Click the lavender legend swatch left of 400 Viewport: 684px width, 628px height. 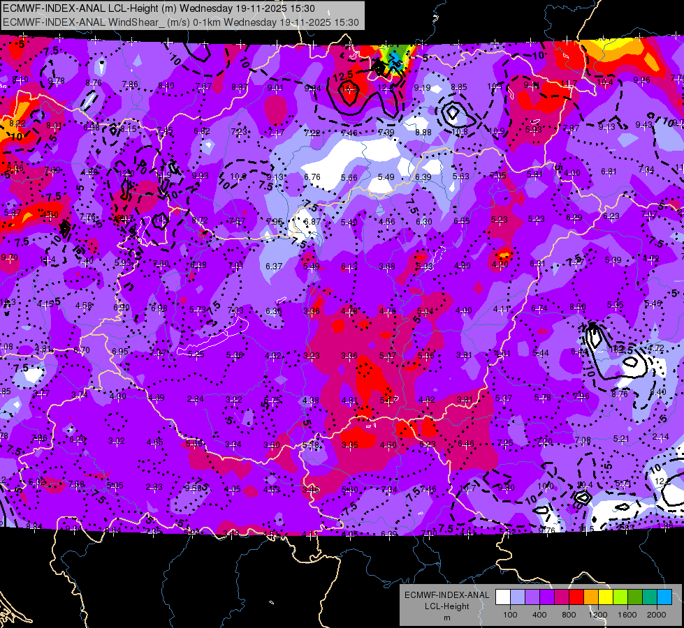click(x=532, y=597)
